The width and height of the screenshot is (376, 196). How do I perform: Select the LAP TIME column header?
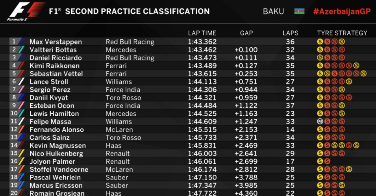pos(202,33)
